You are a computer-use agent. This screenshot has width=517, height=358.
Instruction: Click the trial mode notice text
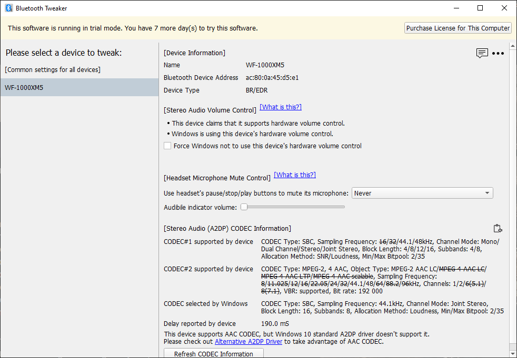(133, 28)
